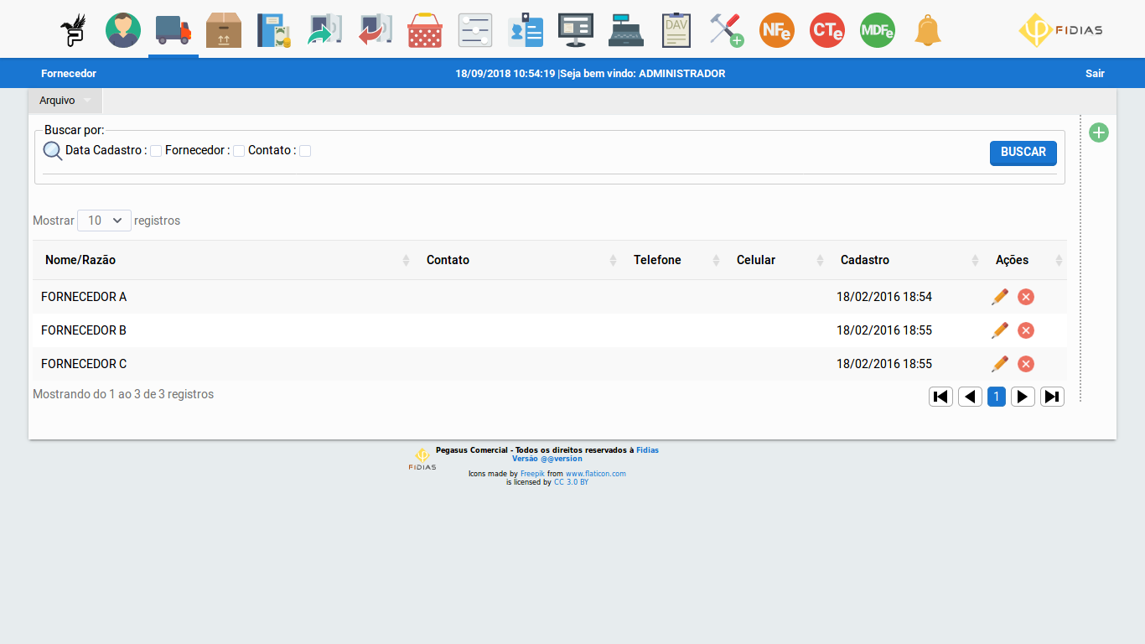Click the red shopping basket icon
The width and height of the screenshot is (1145, 644).
click(425, 30)
